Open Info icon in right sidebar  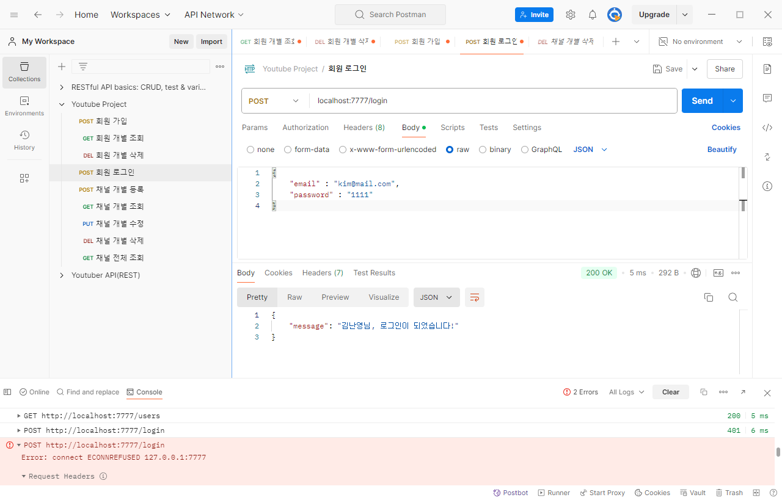[767, 186]
